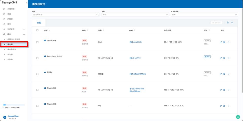Screen dimensions: 243x121
Task: Open the 播放器標籤 filter dropdown
Action: 204,15
